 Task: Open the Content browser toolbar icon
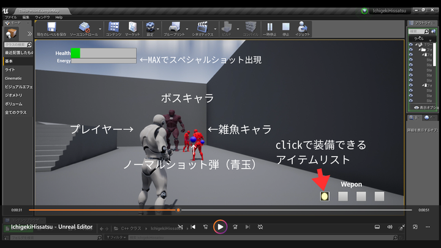113,28
